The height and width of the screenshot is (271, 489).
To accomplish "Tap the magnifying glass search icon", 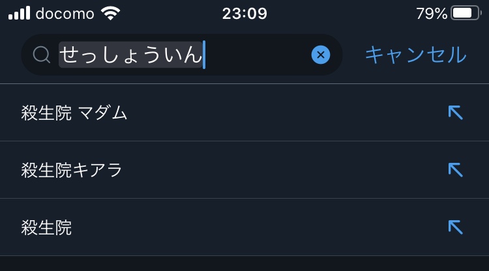I will point(42,55).
